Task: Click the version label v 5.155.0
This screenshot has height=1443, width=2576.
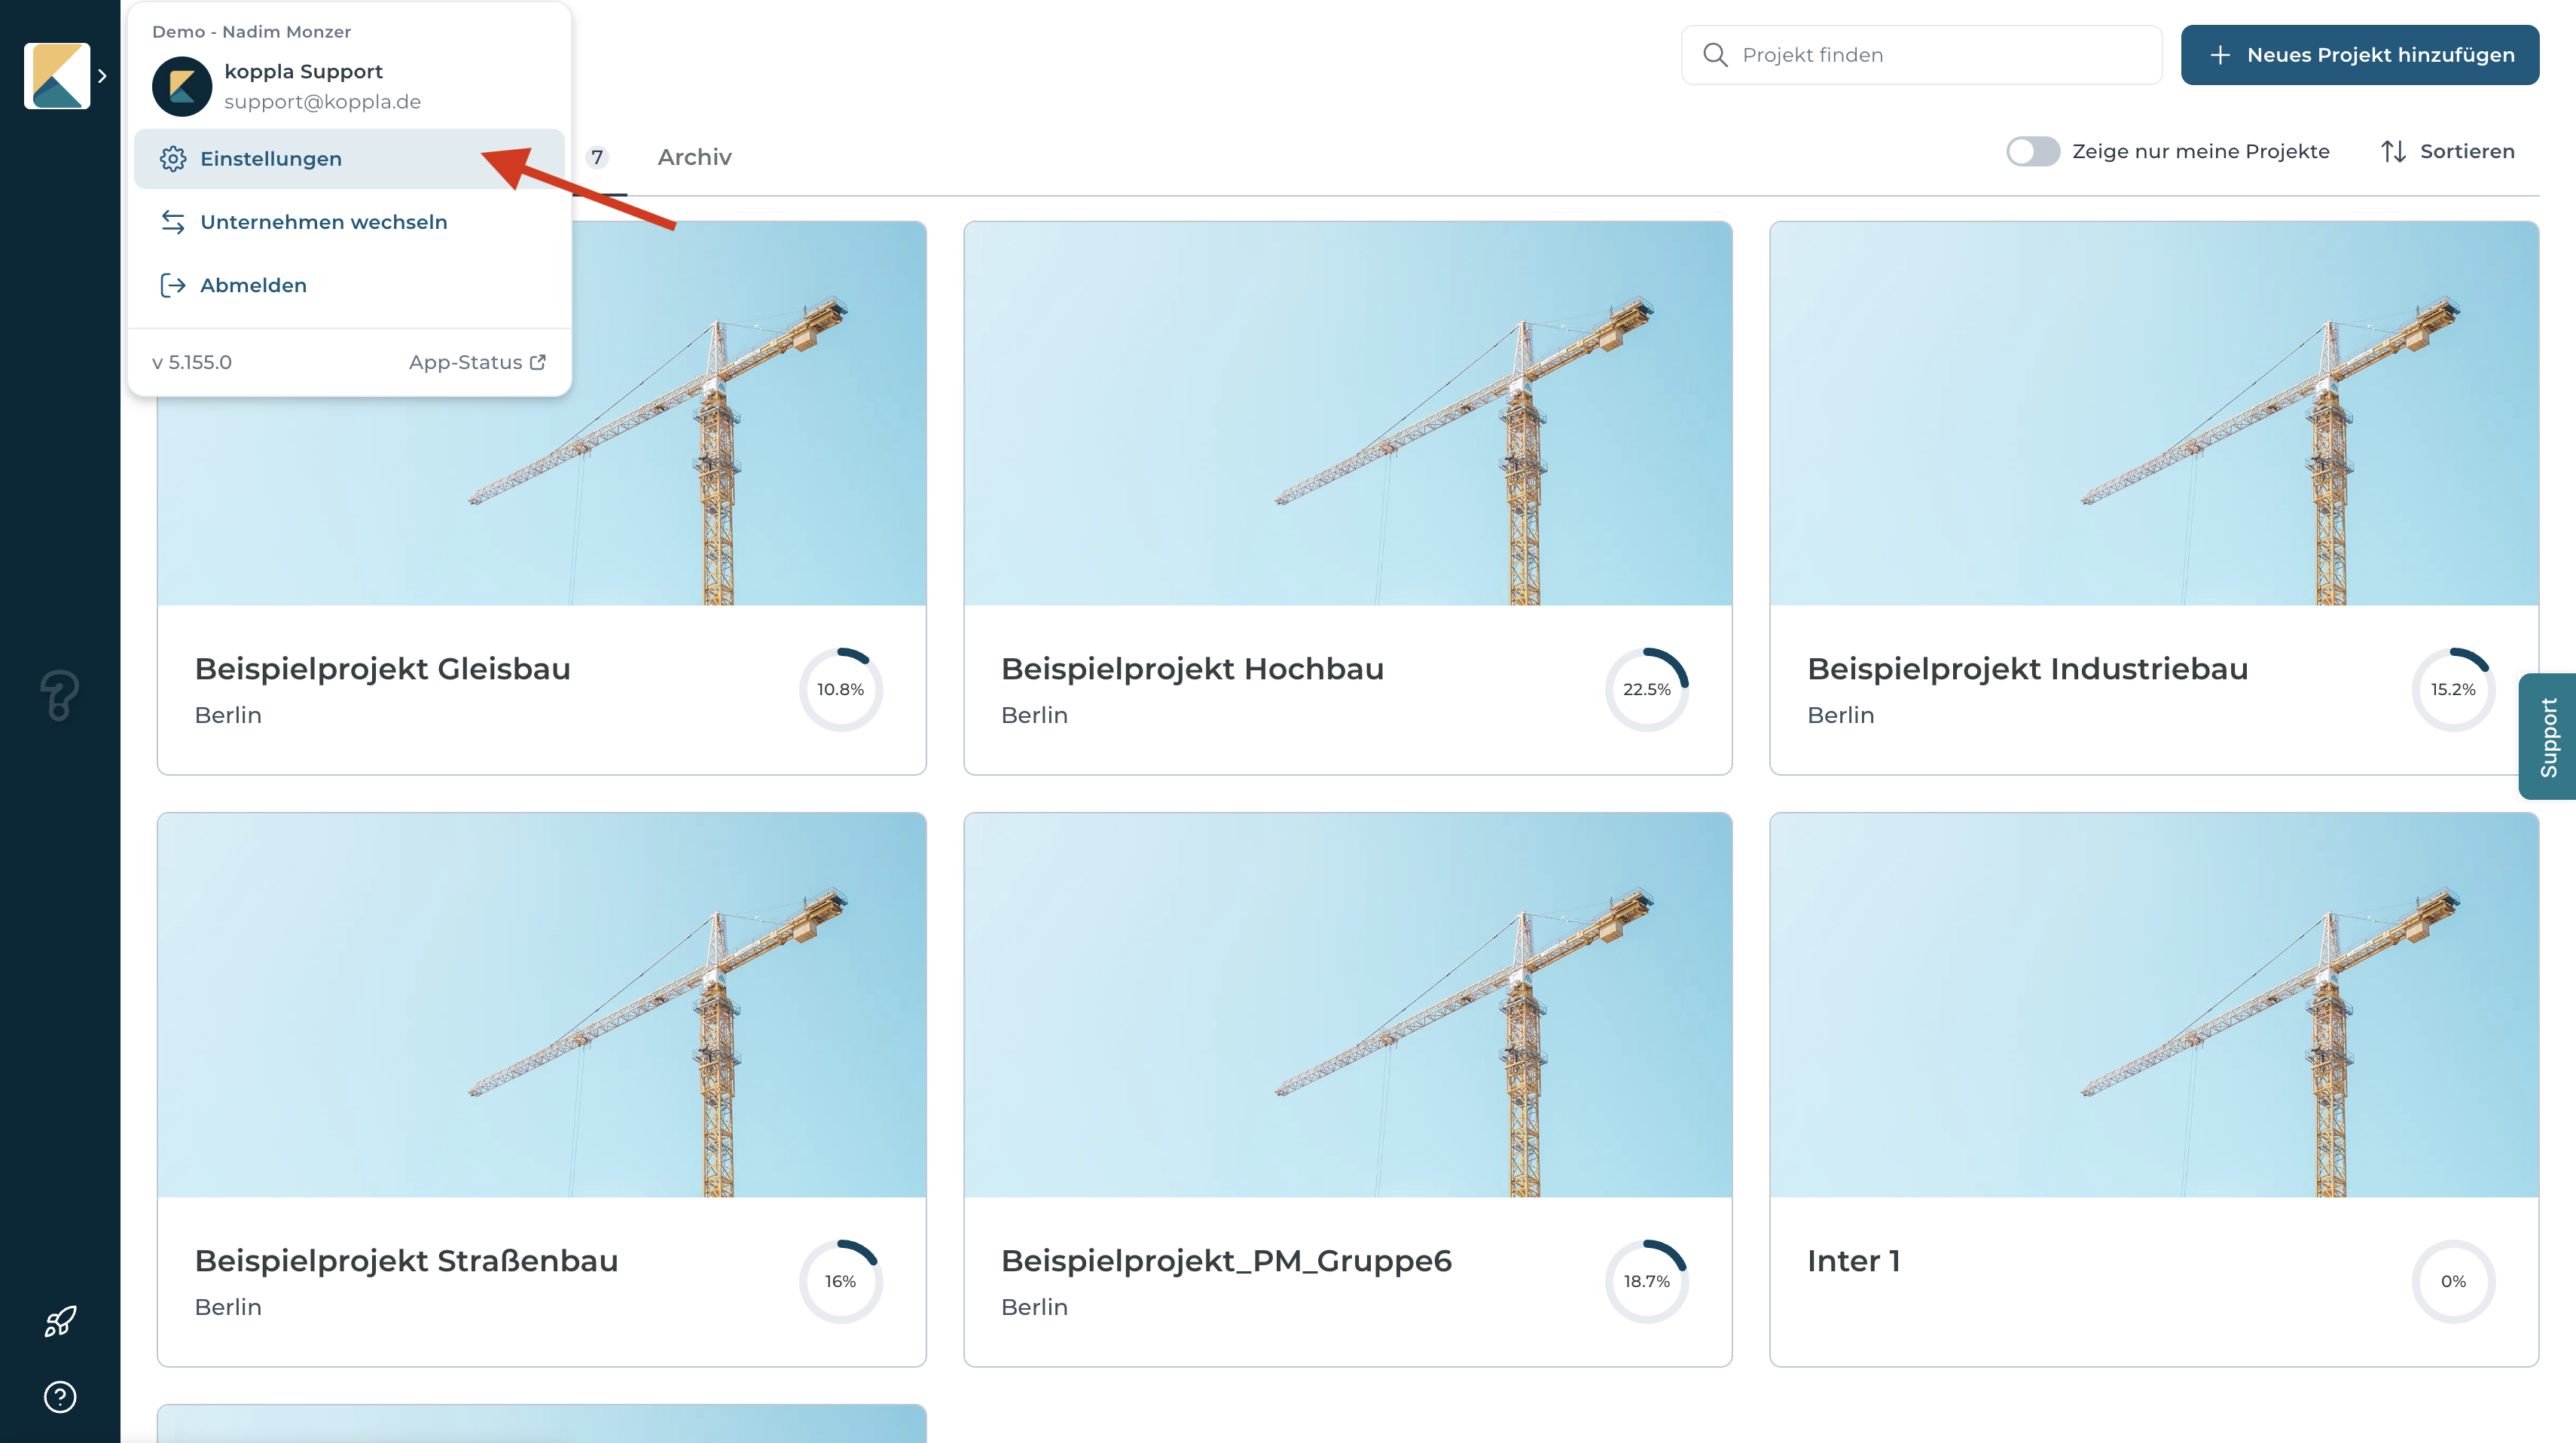Action: [x=192, y=362]
